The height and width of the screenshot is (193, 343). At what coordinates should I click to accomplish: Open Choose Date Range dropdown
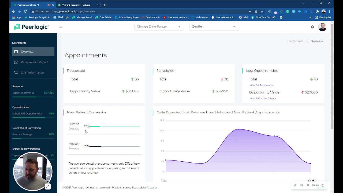click(159, 26)
